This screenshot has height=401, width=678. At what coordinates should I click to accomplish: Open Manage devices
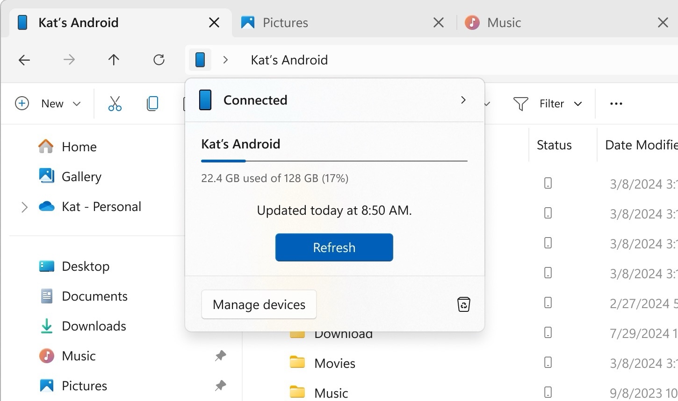(x=259, y=304)
